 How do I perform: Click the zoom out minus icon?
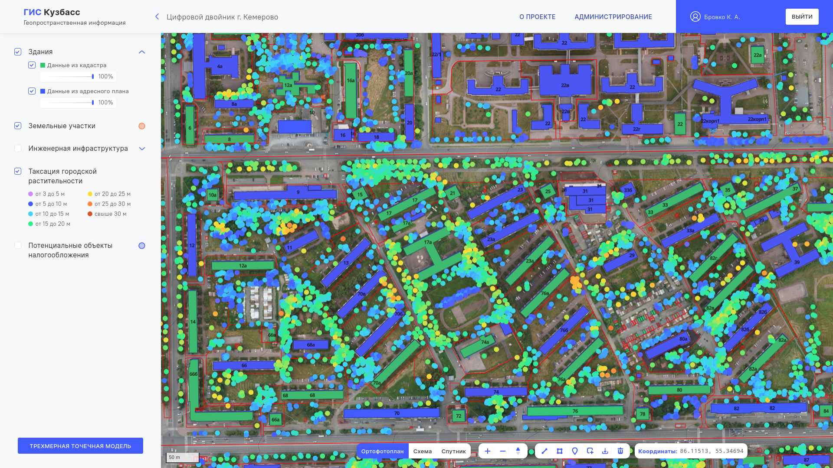click(x=503, y=451)
